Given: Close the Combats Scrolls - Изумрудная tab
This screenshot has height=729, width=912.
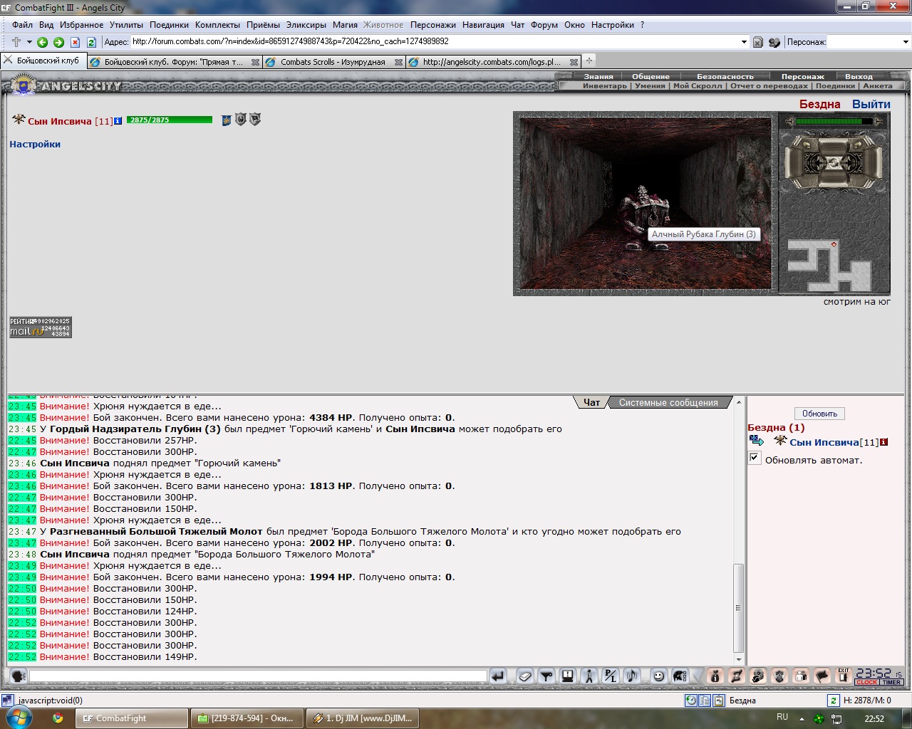Looking at the screenshot, I should [x=398, y=62].
